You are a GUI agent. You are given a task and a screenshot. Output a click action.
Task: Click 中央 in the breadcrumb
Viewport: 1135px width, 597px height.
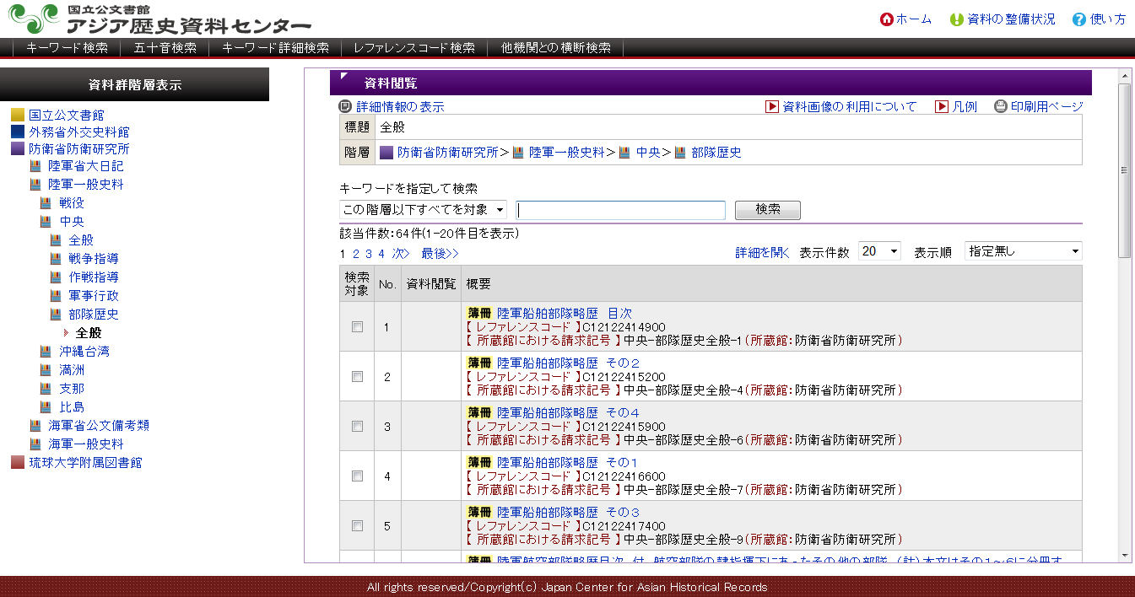click(x=648, y=153)
